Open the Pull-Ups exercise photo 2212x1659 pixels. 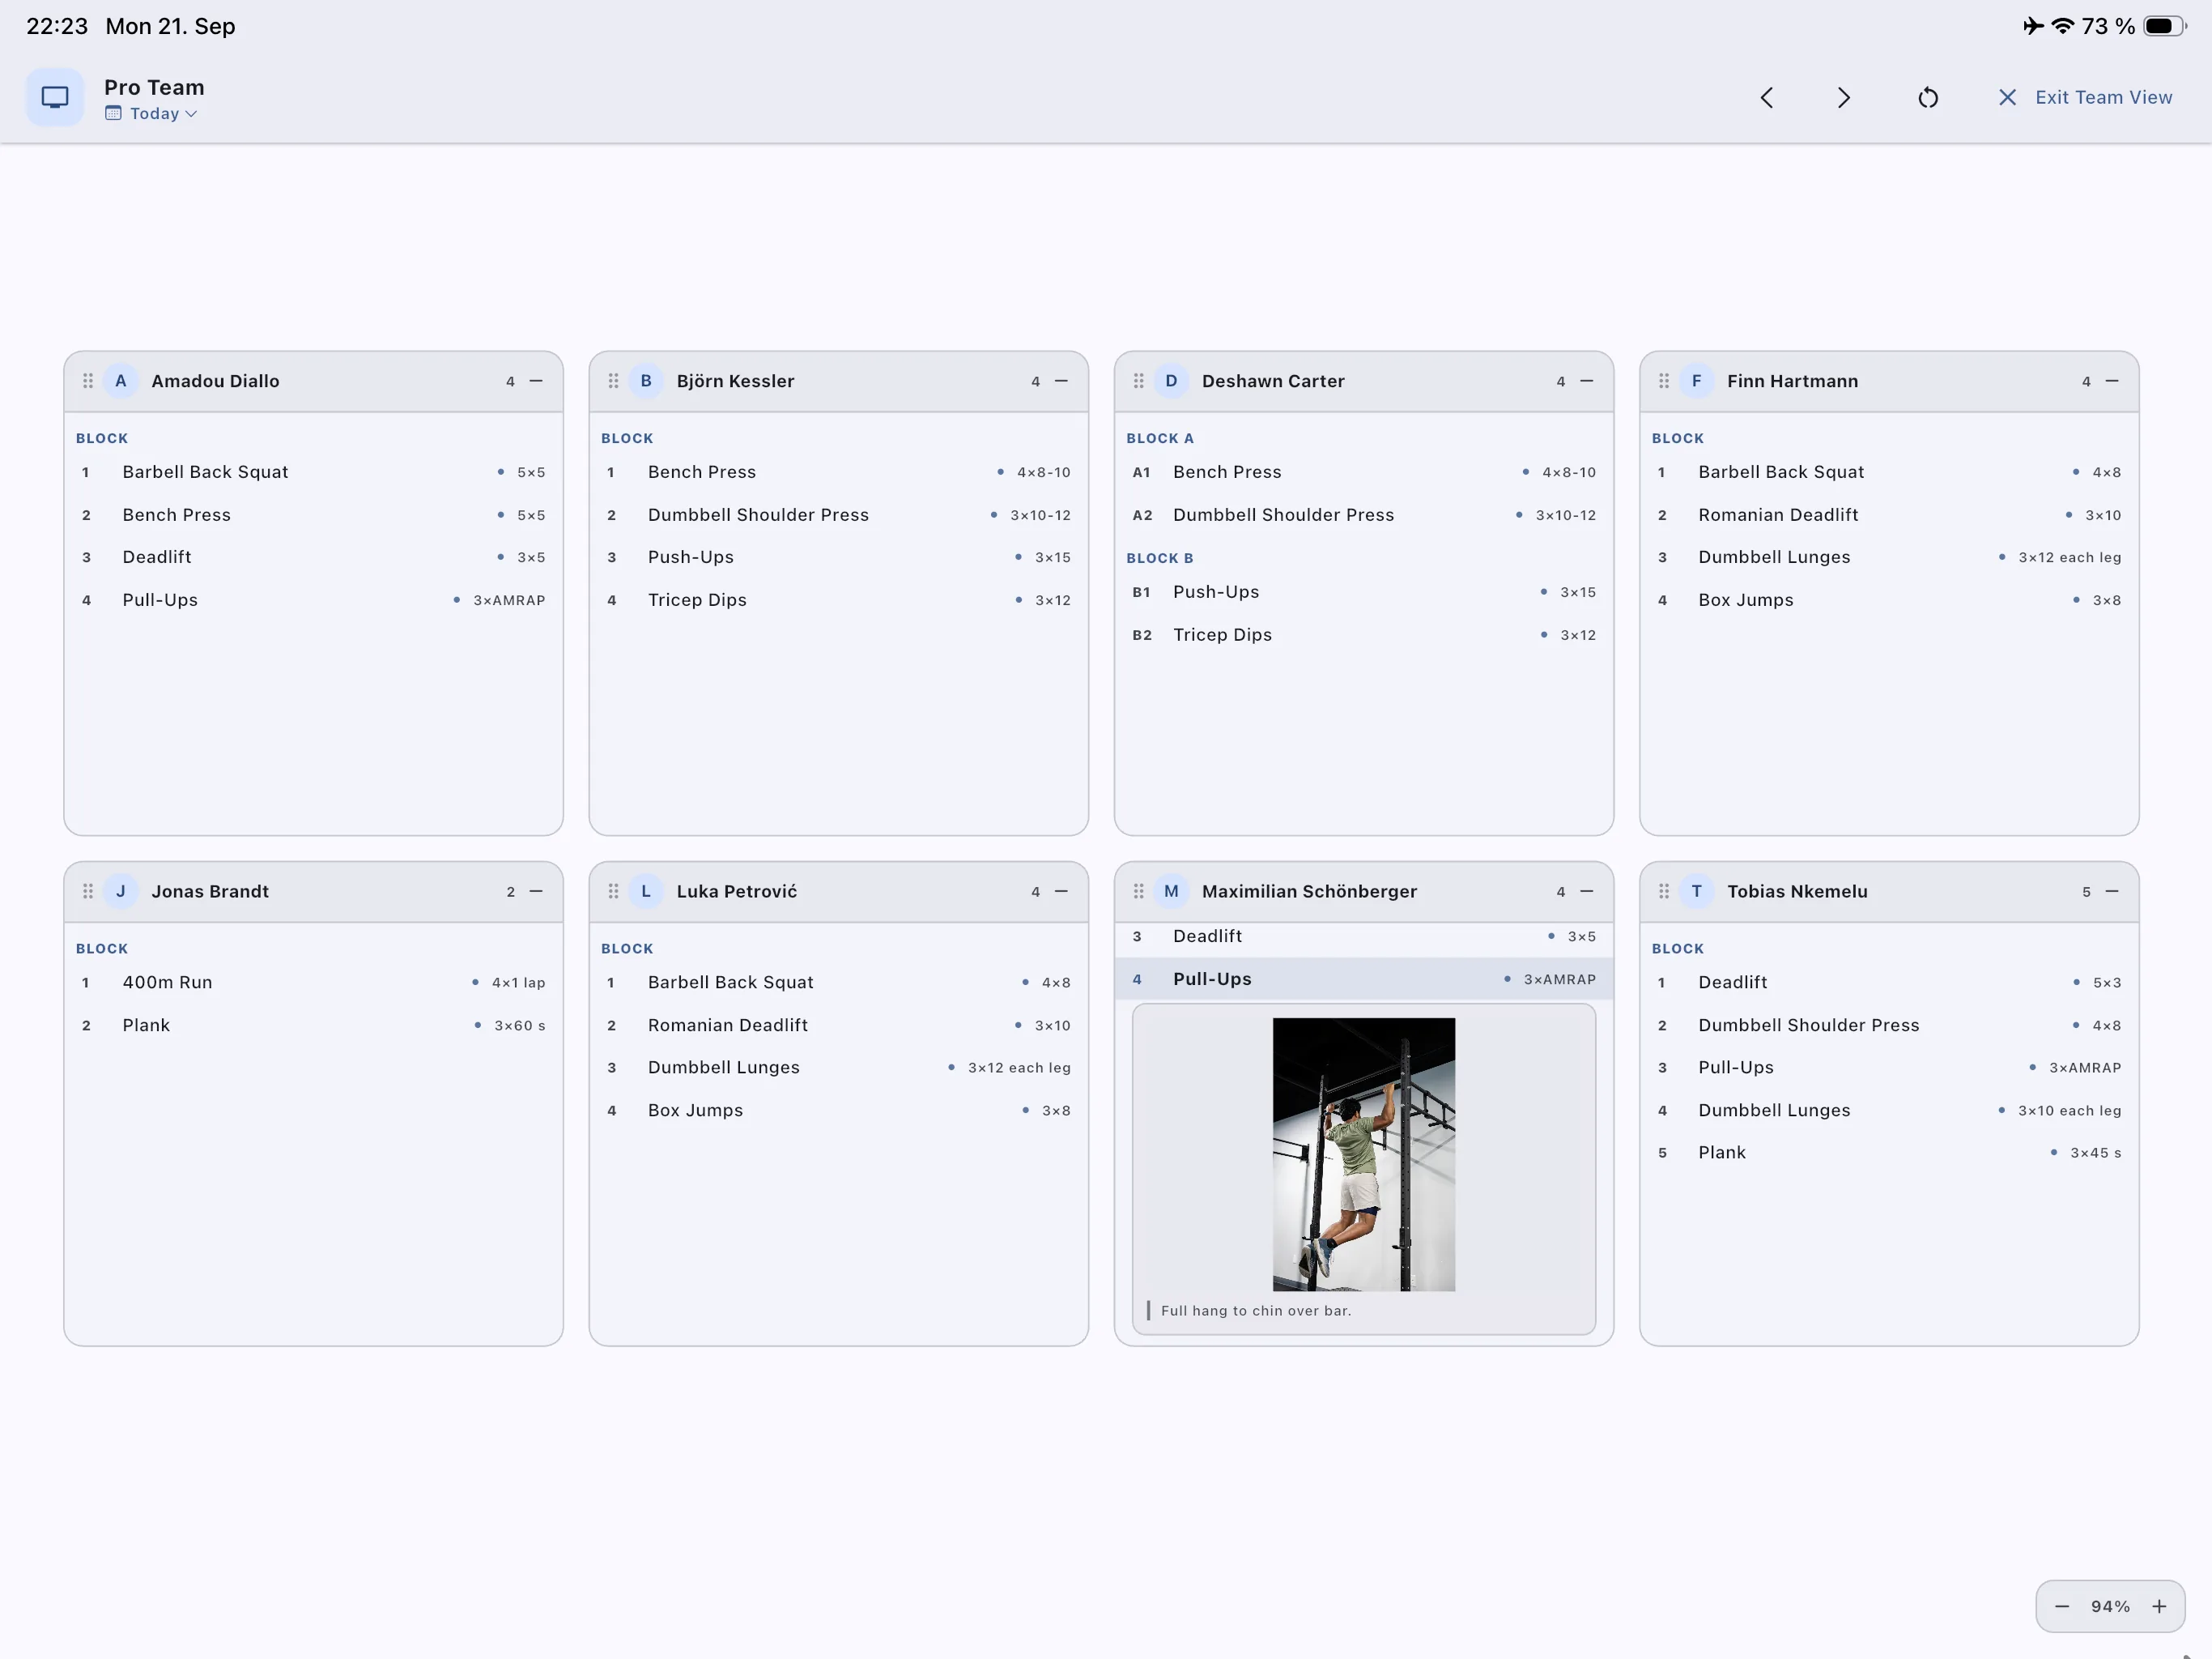pyautogui.click(x=1363, y=1154)
